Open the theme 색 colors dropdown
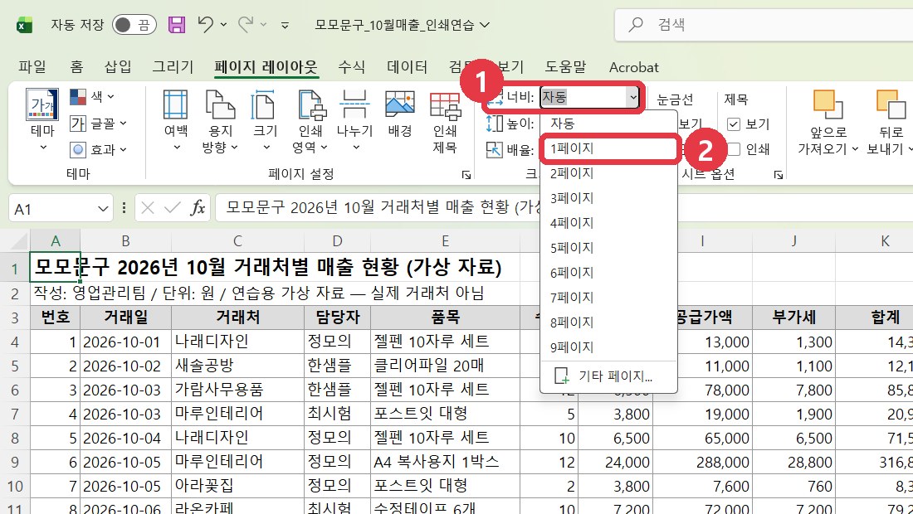 click(92, 96)
